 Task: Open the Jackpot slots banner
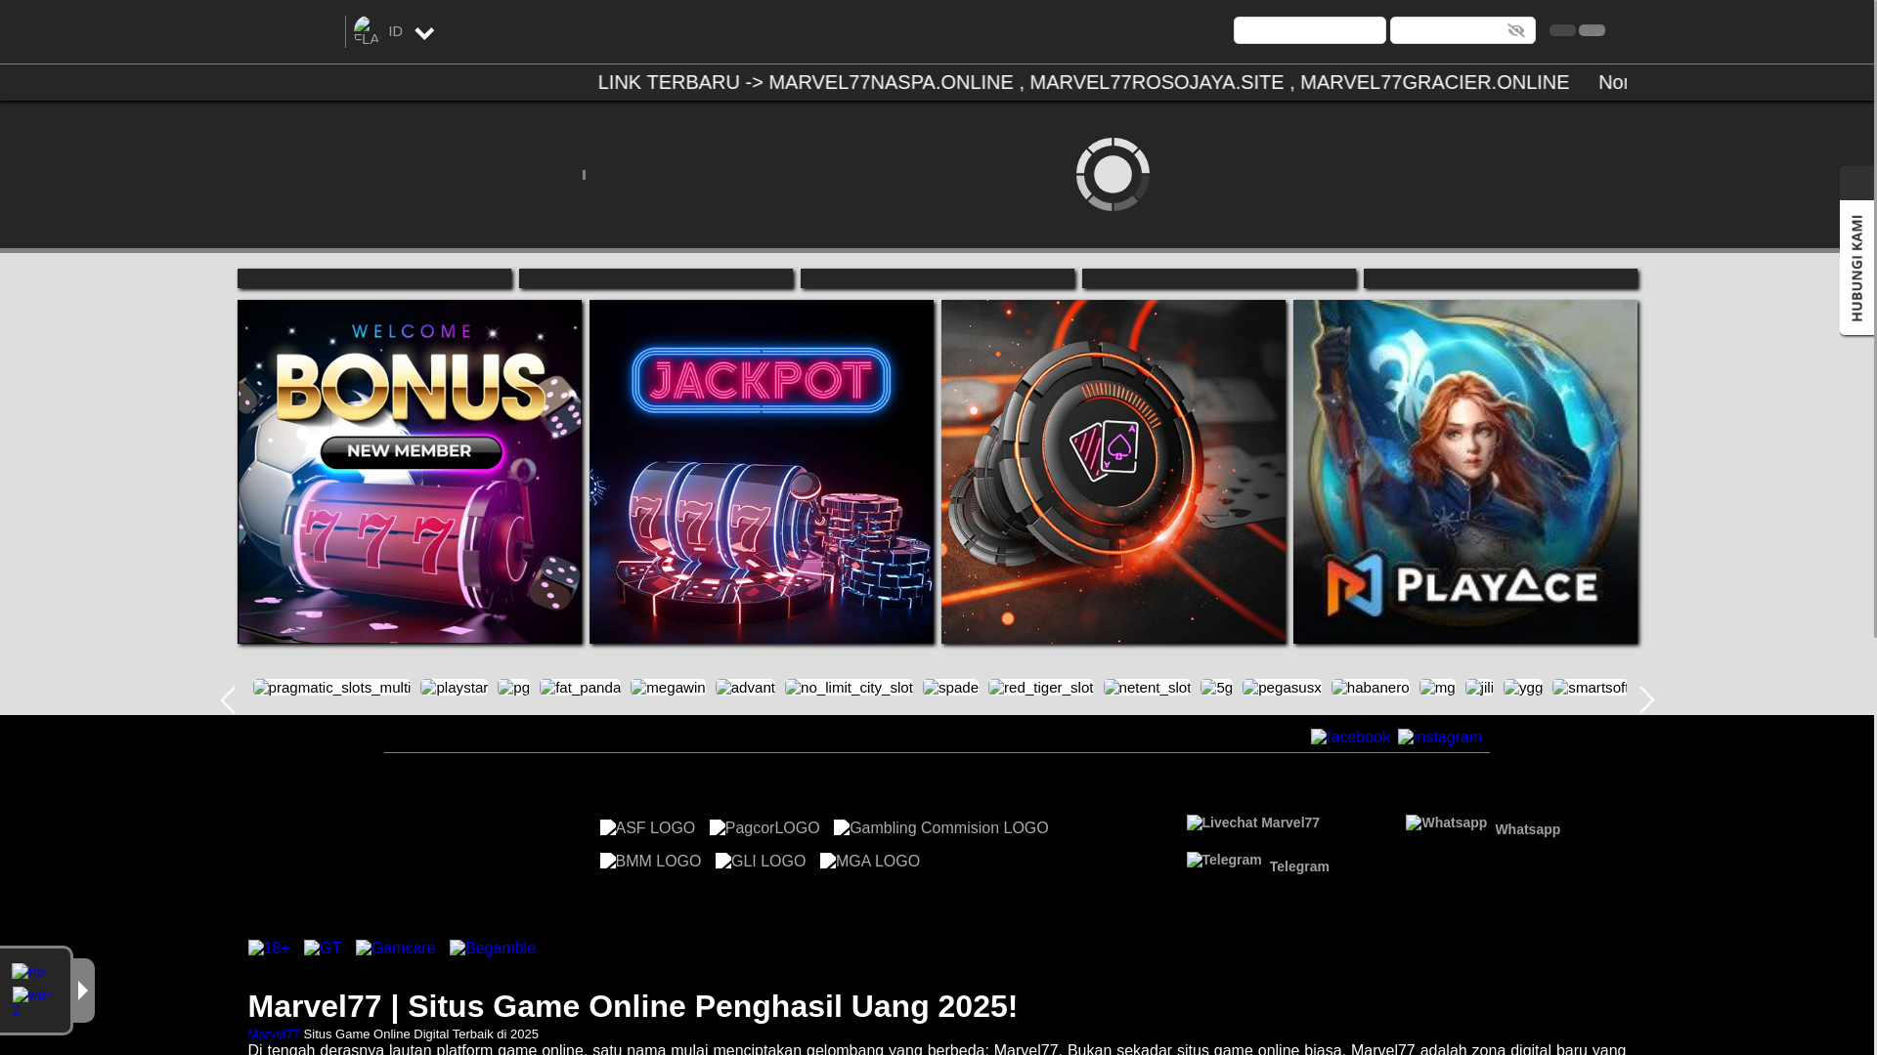tap(762, 472)
